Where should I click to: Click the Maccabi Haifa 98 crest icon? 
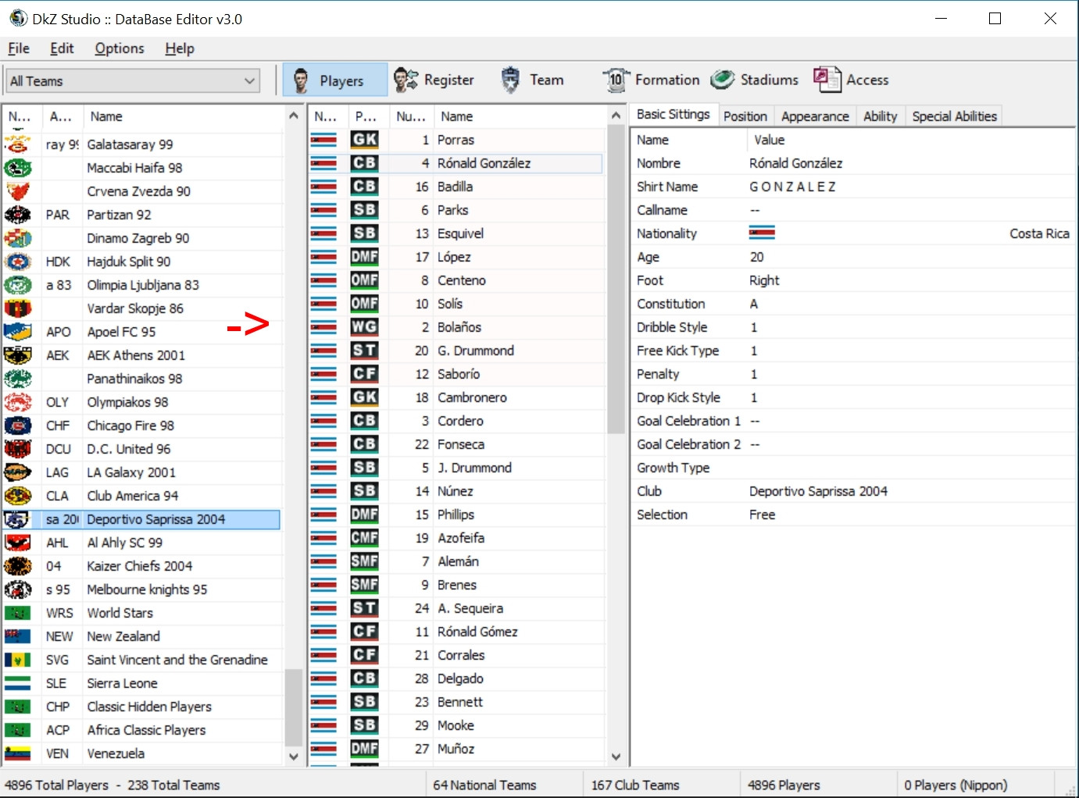[x=18, y=168]
